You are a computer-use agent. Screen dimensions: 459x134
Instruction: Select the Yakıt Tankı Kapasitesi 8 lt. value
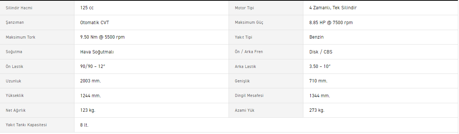(85, 125)
